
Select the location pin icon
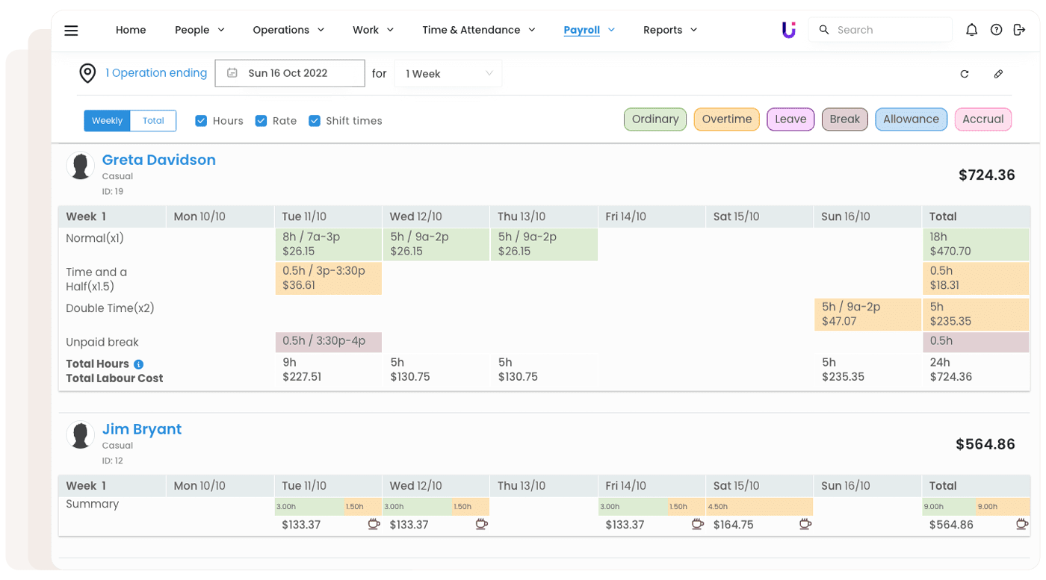click(x=87, y=73)
